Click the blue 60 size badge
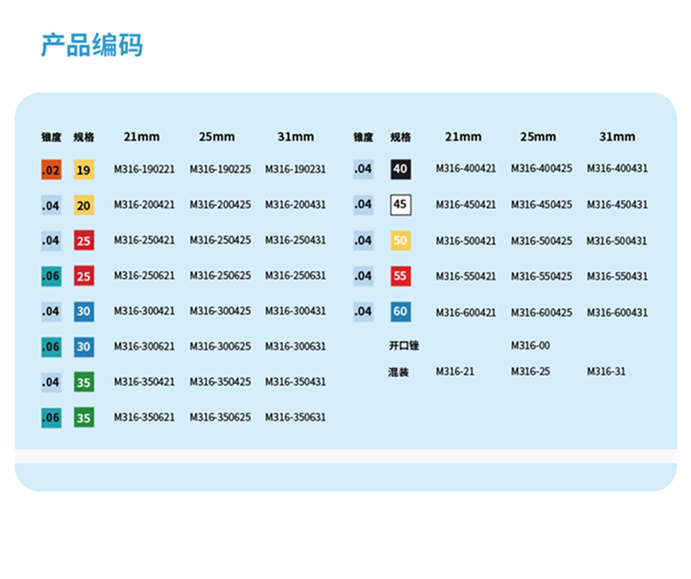 (400, 312)
